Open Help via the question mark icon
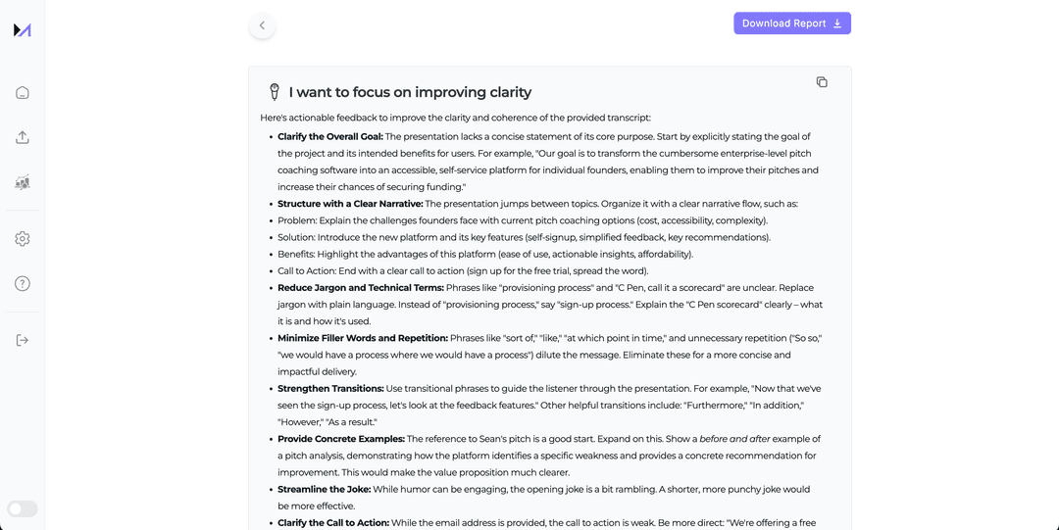Viewport: 1059px width, 530px height. point(23,284)
